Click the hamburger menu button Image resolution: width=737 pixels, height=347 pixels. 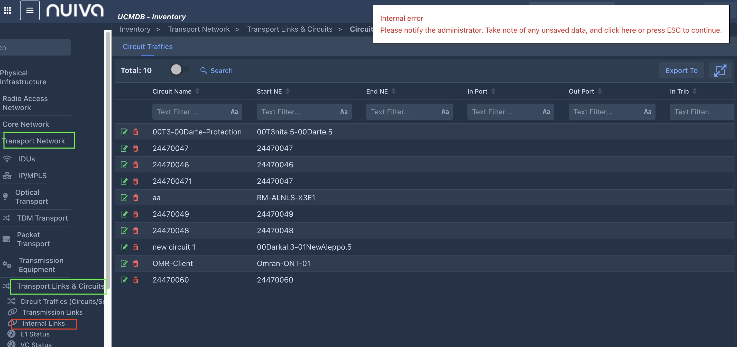[30, 10]
